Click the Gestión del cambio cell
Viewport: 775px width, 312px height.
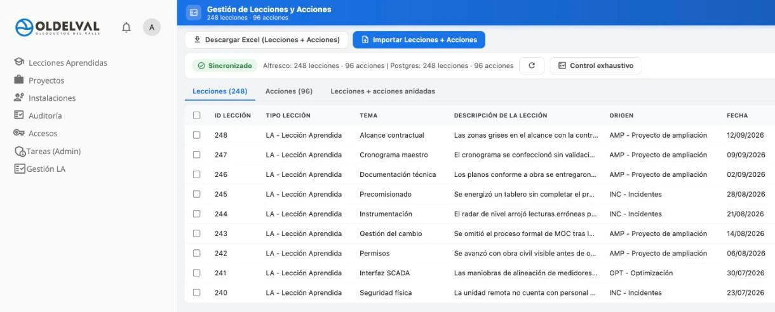coord(391,233)
